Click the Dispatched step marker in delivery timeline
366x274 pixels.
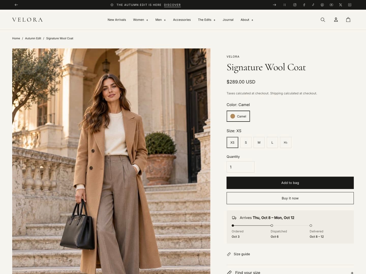(x=272, y=226)
